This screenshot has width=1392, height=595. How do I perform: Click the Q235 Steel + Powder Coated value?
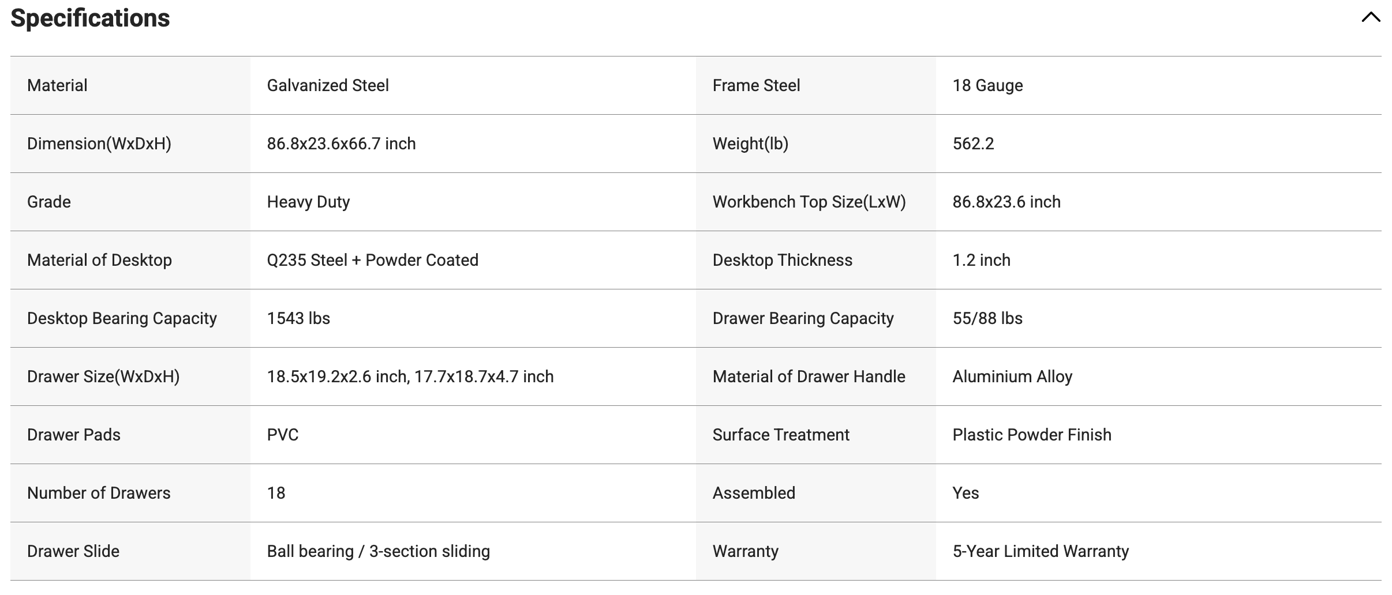pos(372,260)
